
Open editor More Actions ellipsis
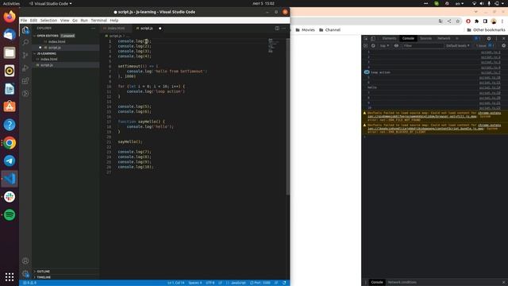tap(284, 29)
